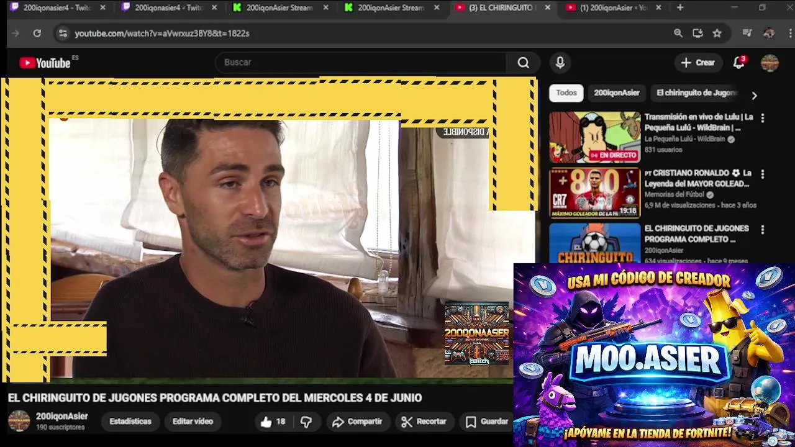
Task: Start voice search with the microphone icon
Action: (x=560, y=63)
